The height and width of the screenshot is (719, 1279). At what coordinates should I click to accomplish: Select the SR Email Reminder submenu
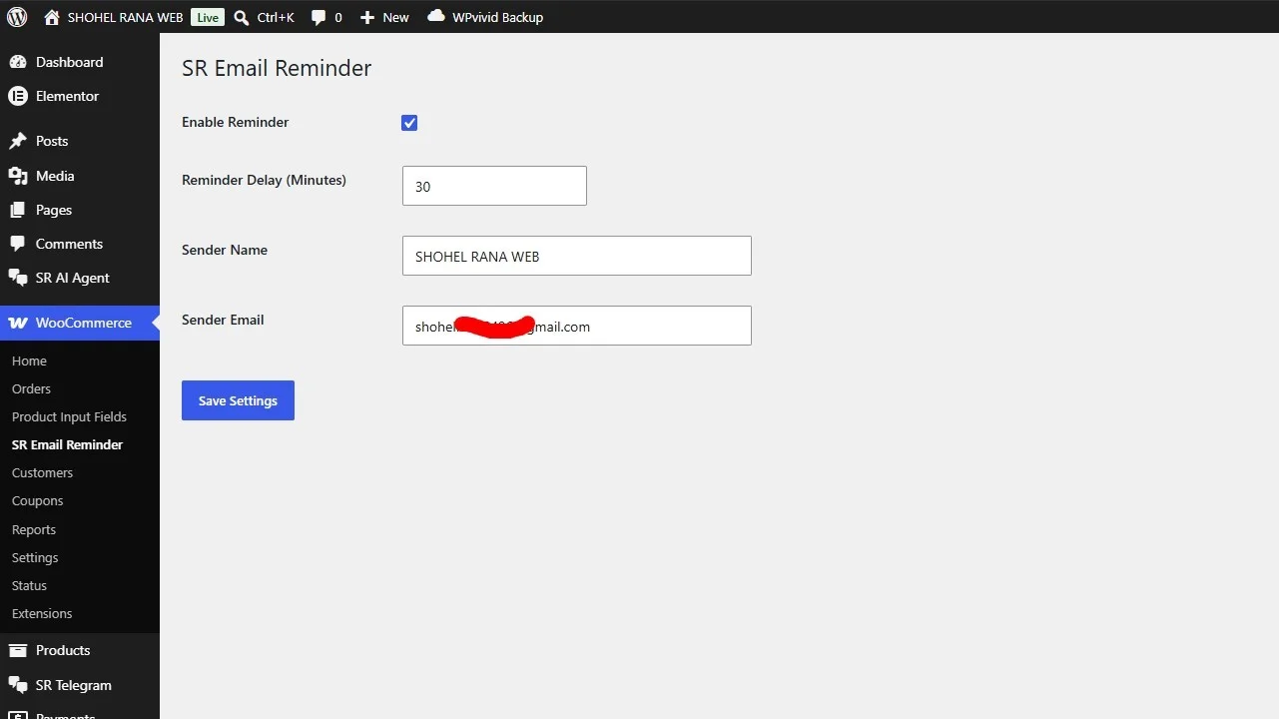[x=67, y=444]
